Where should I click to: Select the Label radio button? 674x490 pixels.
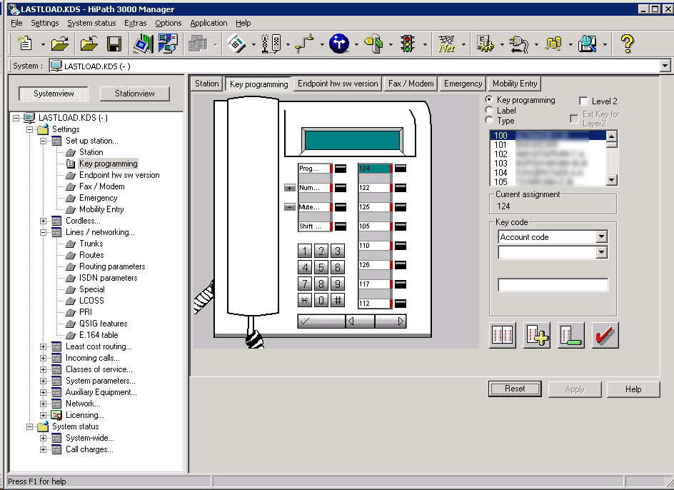coord(489,110)
